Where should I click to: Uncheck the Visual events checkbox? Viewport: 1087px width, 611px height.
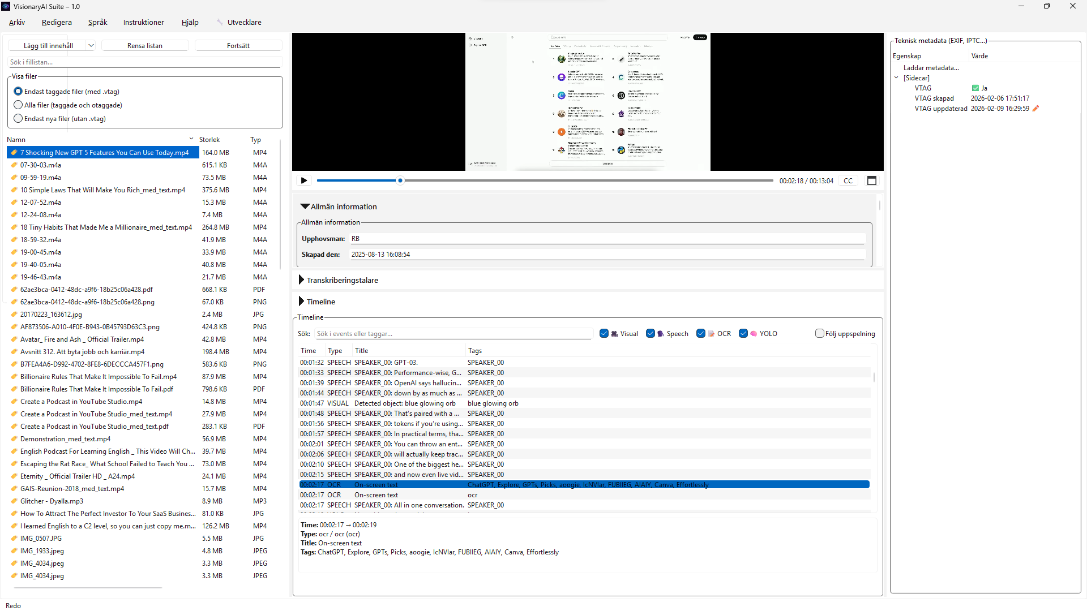pyautogui.click(x=604, y=334)
